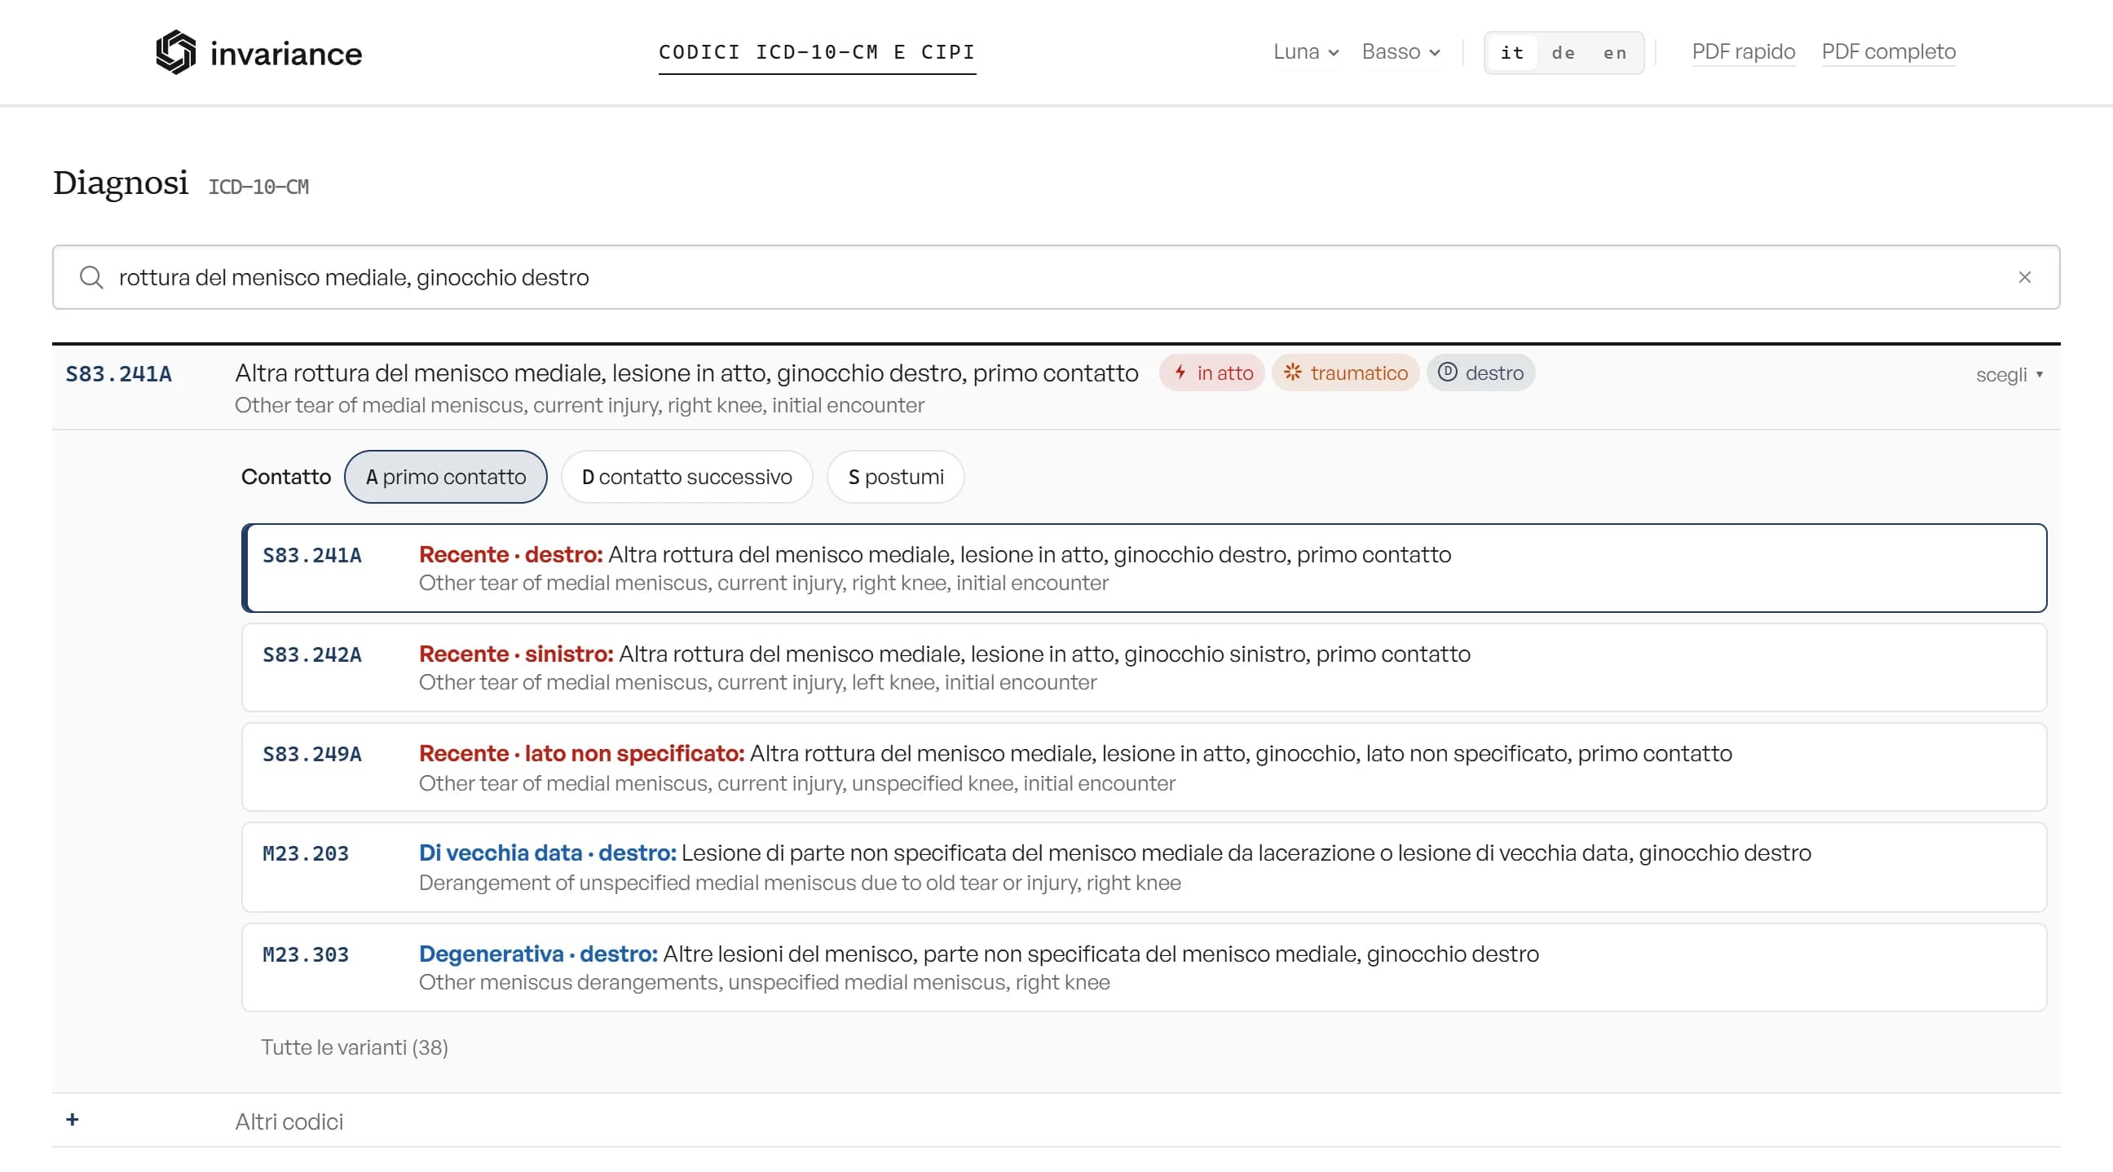Image resolution: width=2113 pixels, height=1172 pixels.
Task: Open 'PDF rapido' link
Action: tap(1743, 51)
